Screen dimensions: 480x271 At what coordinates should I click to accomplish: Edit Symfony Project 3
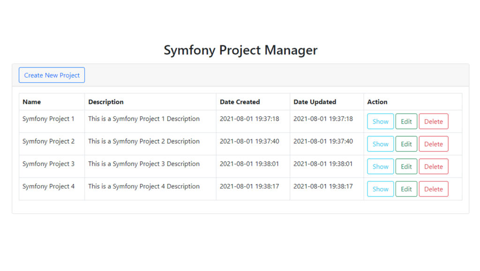(x=406, y=166)
